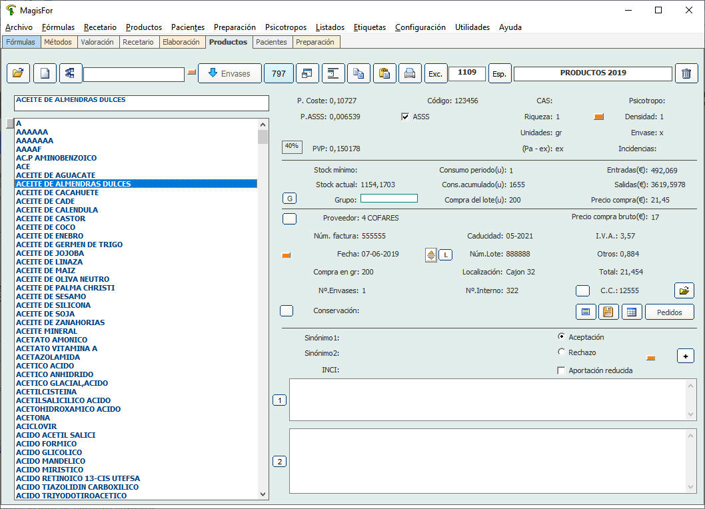The height and width of the screenshot is (509, 705).
Task: Click the up-down stepper beside Fecha
Action: (431, 254)
